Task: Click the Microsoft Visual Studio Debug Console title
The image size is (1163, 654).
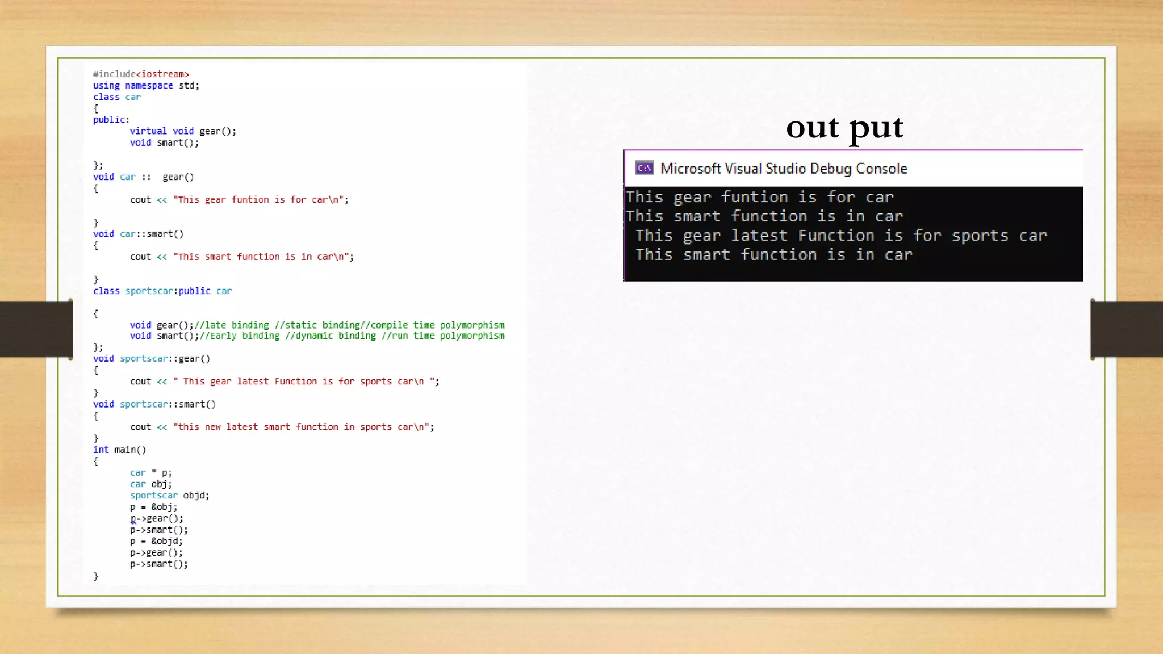Action: click(783, 169)
